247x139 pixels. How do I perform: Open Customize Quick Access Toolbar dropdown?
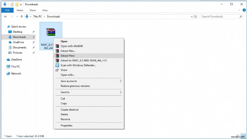(21, 5)
